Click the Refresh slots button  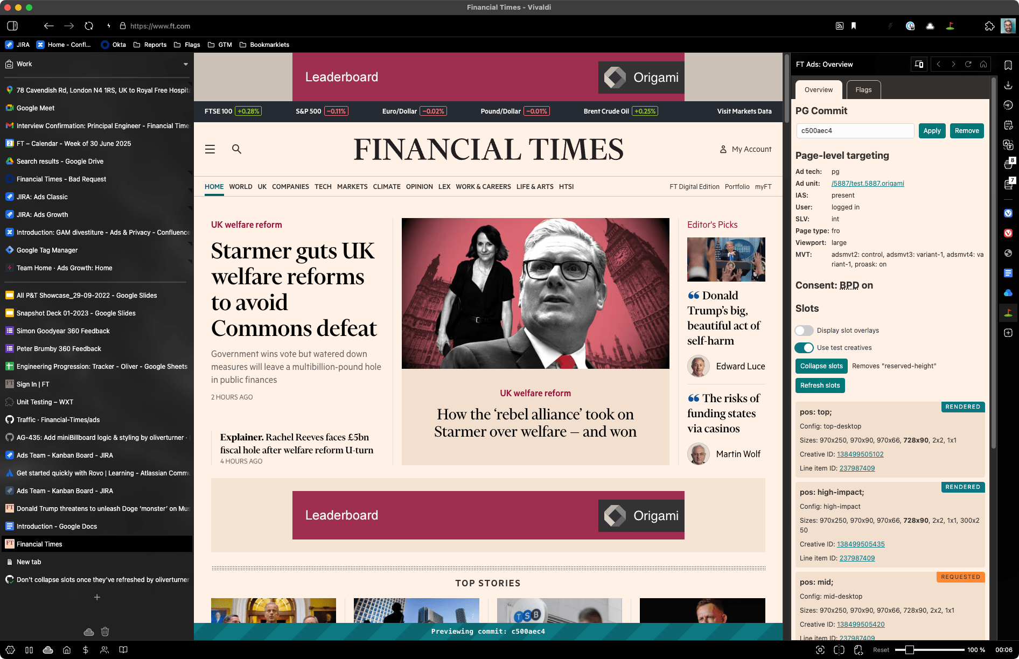pos(820,385)
